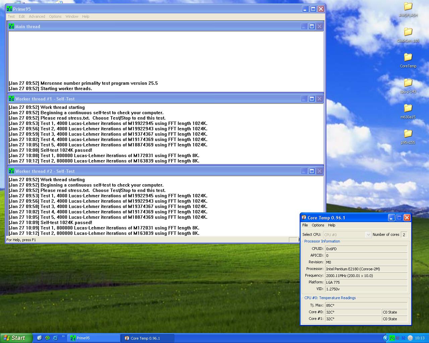Click the Worker thread #2 window icon
This screenshot has height=343, width=429.
click(x=11, y=171)
